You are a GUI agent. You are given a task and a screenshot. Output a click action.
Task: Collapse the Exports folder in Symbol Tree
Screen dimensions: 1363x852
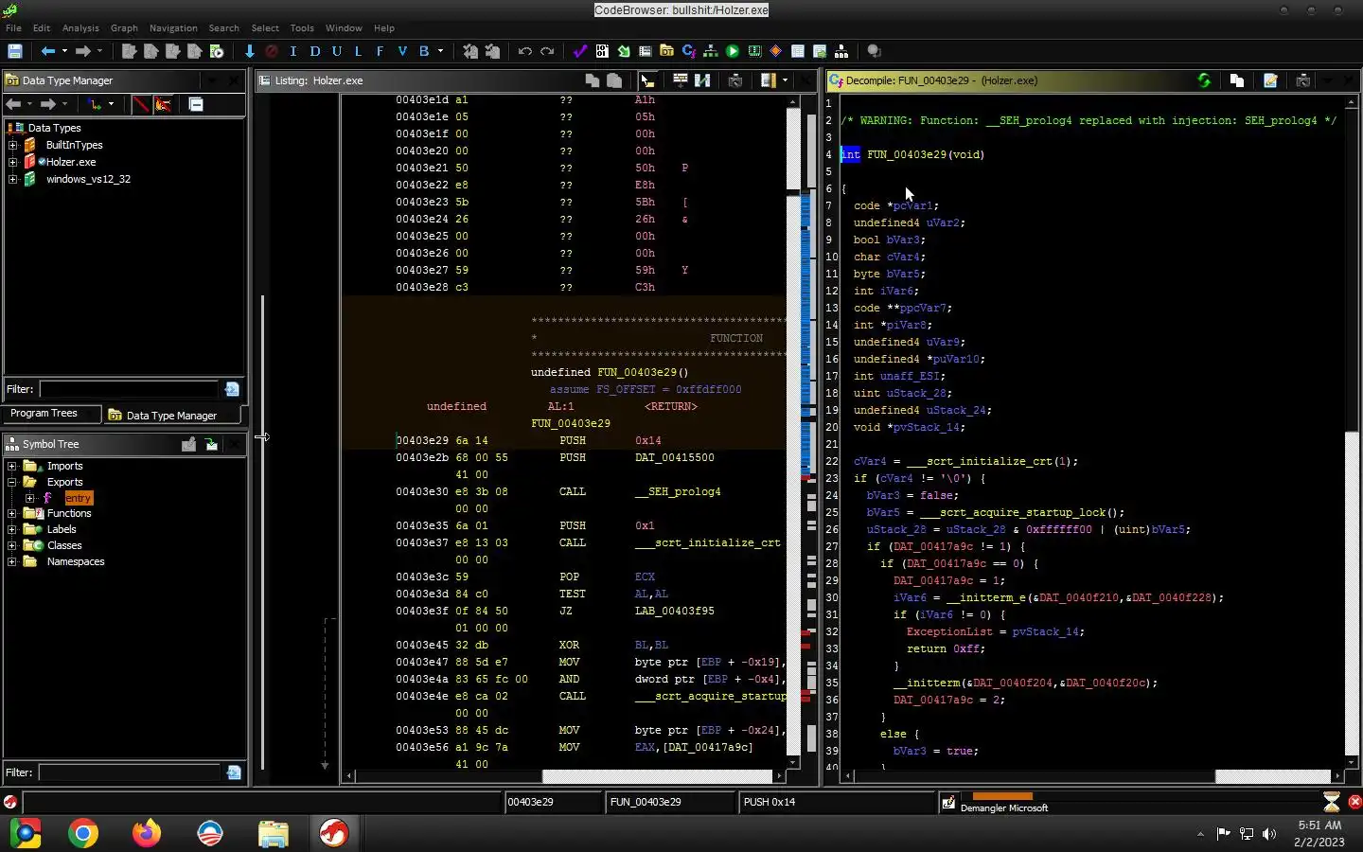[x=12, y=482]
